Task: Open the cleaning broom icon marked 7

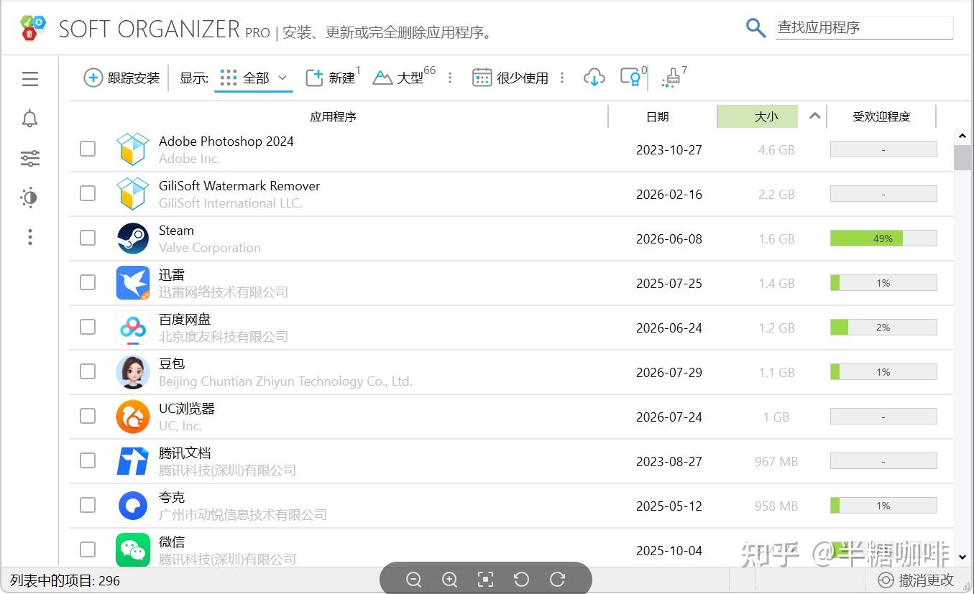Action: (x=671, y=78)
